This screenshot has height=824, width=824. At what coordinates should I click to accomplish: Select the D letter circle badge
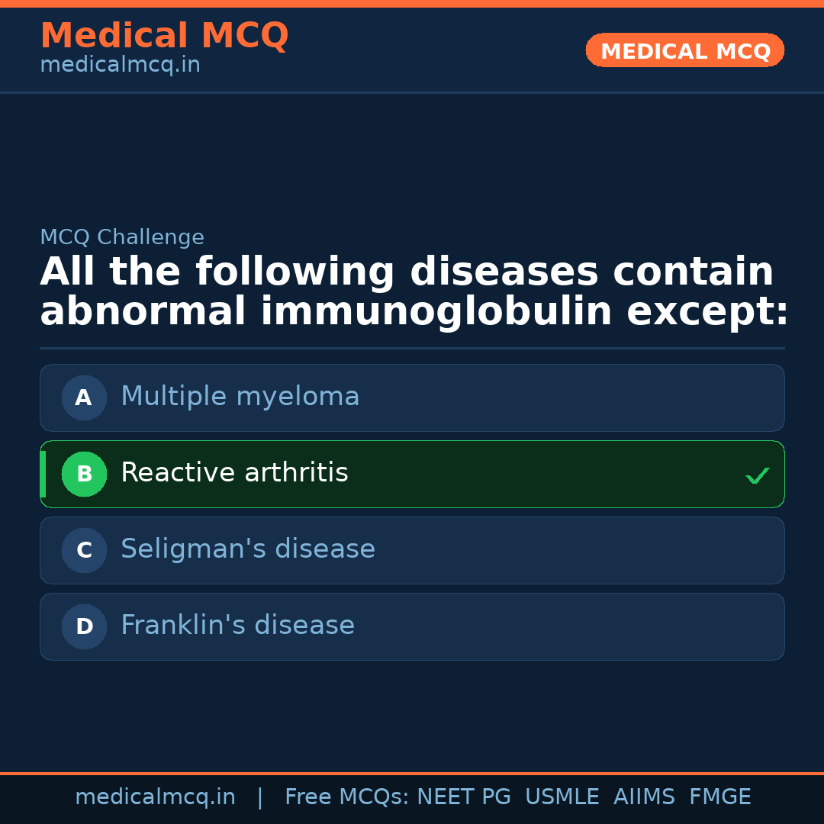[x=84, y=626]
